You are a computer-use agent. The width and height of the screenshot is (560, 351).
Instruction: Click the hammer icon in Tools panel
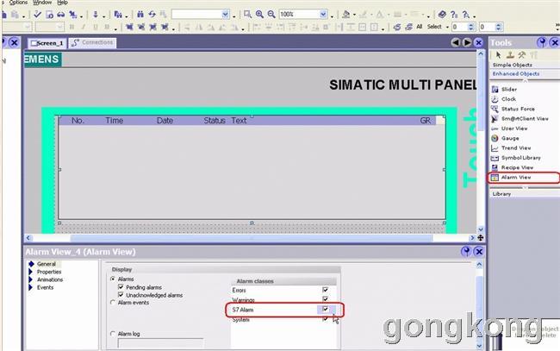coord(522,54)
